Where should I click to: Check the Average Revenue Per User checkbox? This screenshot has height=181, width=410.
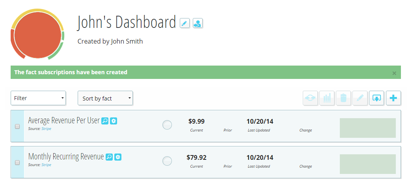(x=17, y=126)
